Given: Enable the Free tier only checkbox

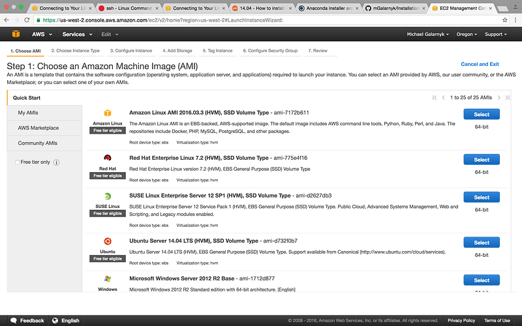Looking at the screenshot, I should tap(18, 162).
